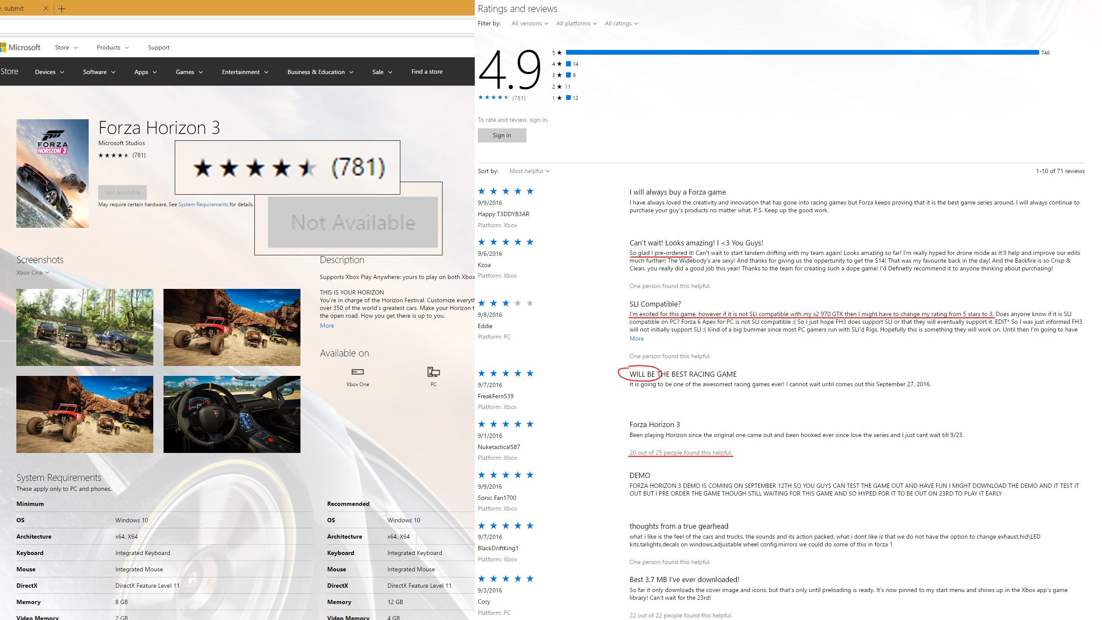Click '1-10 of 71 reviews' counter
1102x620 pixels.
point(1060,171)
